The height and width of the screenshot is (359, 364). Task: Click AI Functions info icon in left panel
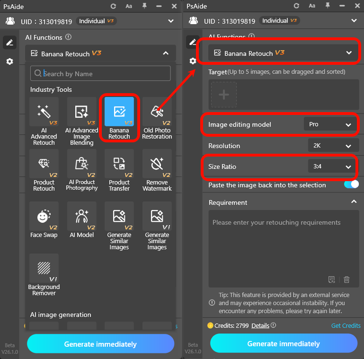(x=68, y=37)
